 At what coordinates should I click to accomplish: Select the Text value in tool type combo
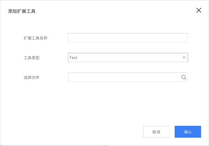[73, 57]
